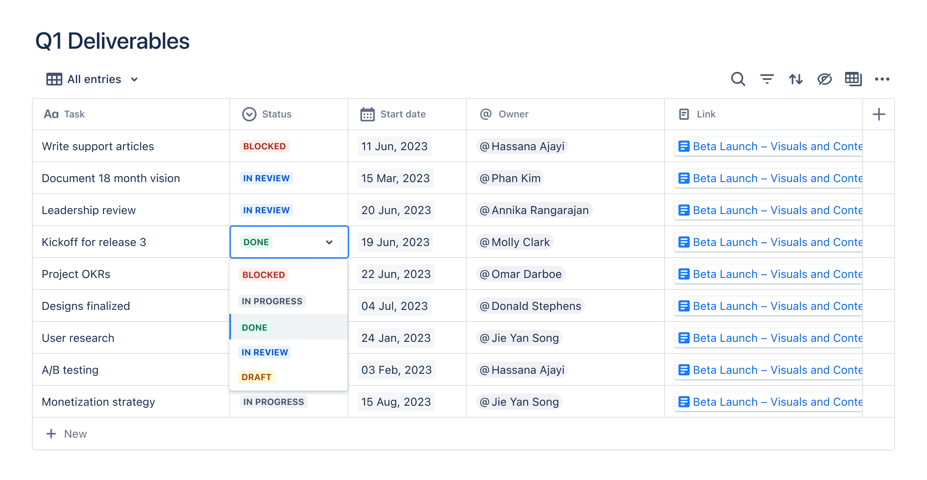The height and width of the screenshot is (480, 927).
Task: Click the expand table icon
Action: (853, 79)
